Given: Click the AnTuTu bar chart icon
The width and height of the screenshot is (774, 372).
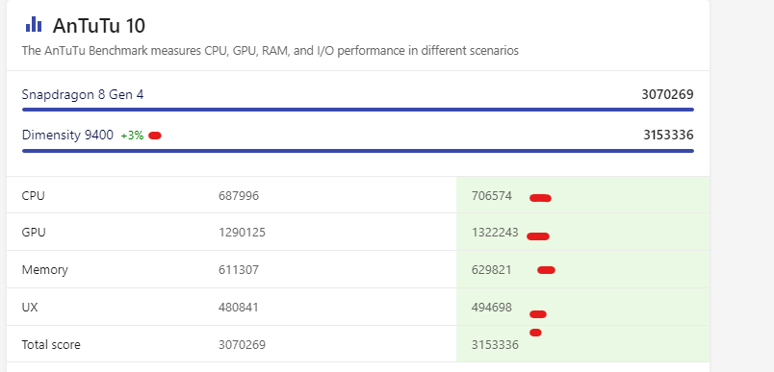Looking at the screenshot, I should [x=34, y=24].
